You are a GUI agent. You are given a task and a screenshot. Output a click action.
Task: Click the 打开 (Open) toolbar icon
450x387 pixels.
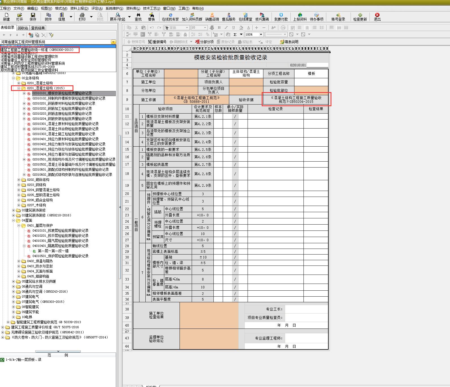point(19,17)
